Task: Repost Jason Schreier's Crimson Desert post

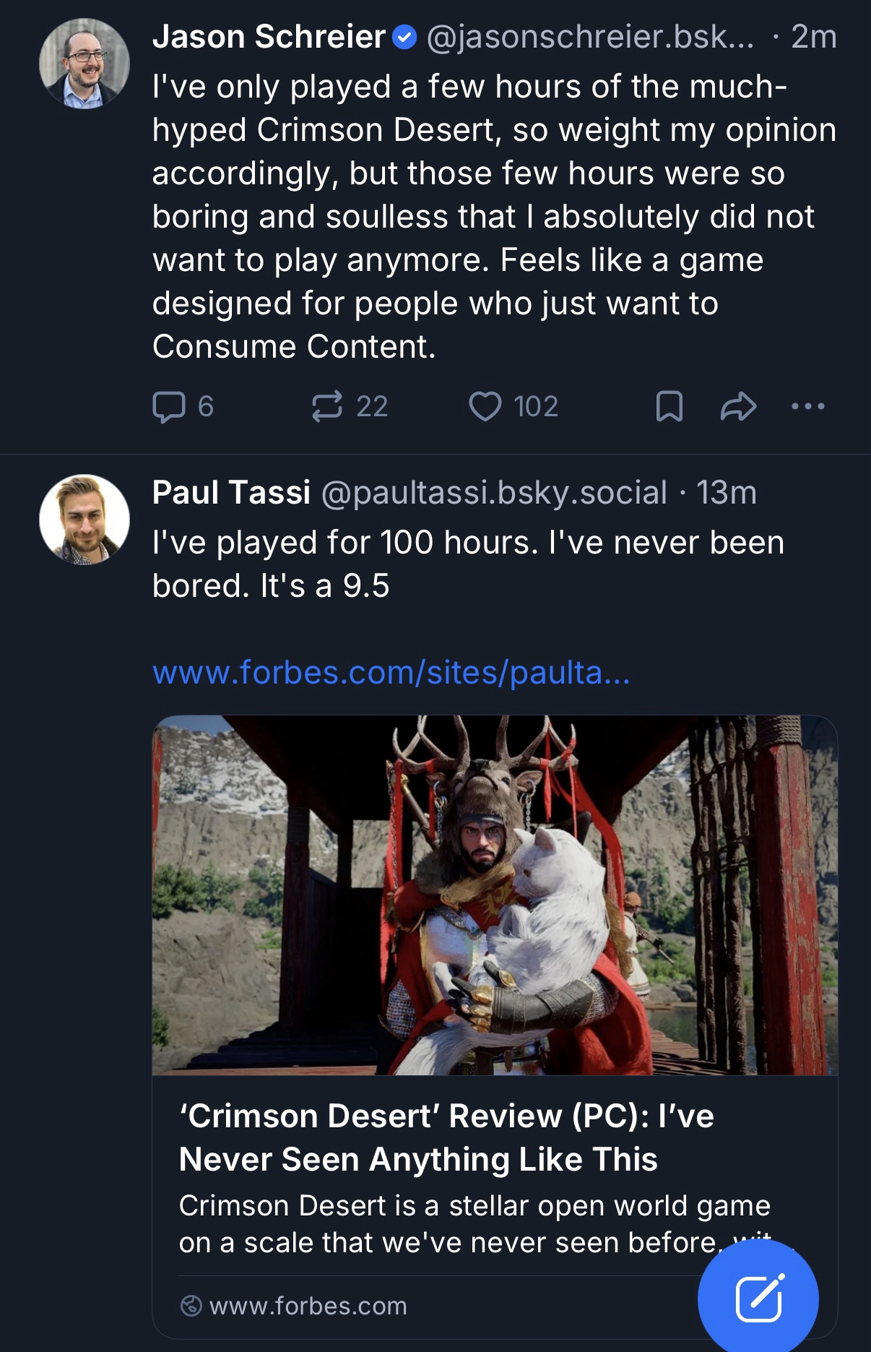Action: click(327, 406)
